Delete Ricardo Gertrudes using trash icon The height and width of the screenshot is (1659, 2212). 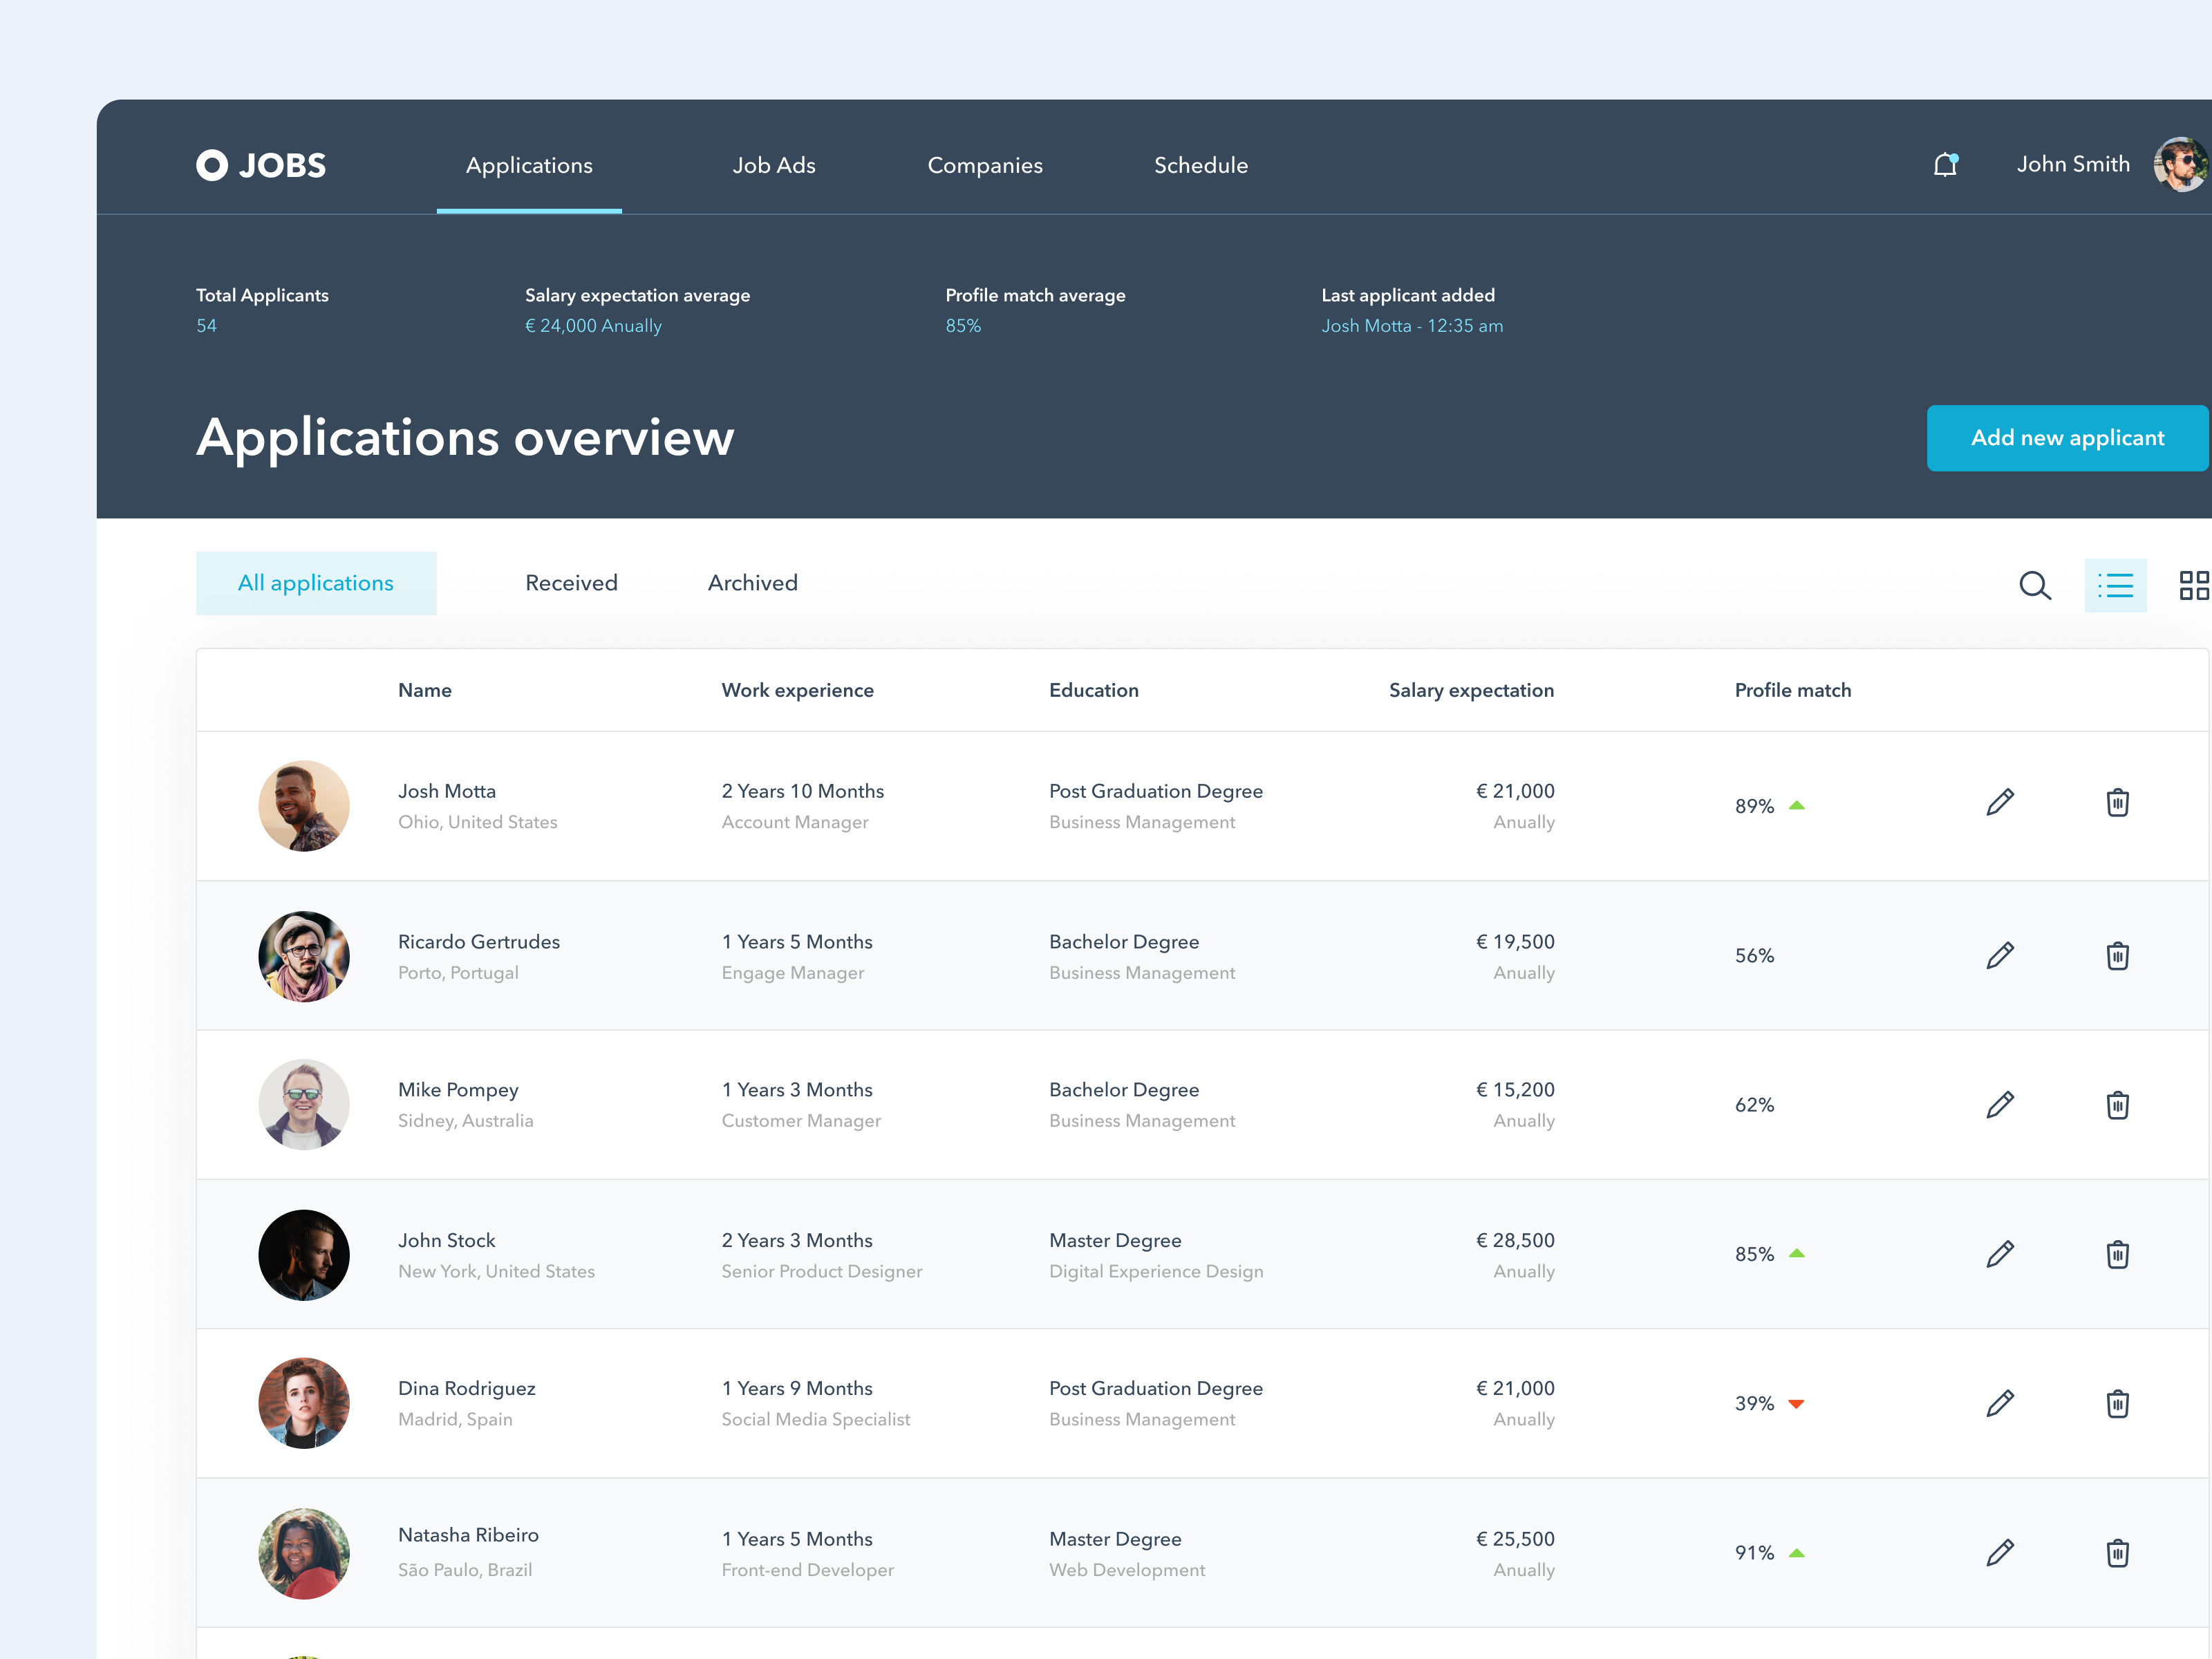(2117, 956)
